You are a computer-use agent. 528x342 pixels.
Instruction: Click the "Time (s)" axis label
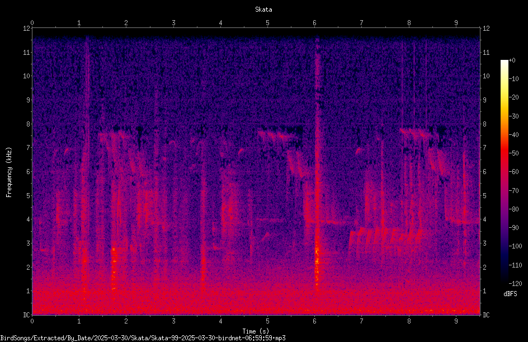click(256, 331)
